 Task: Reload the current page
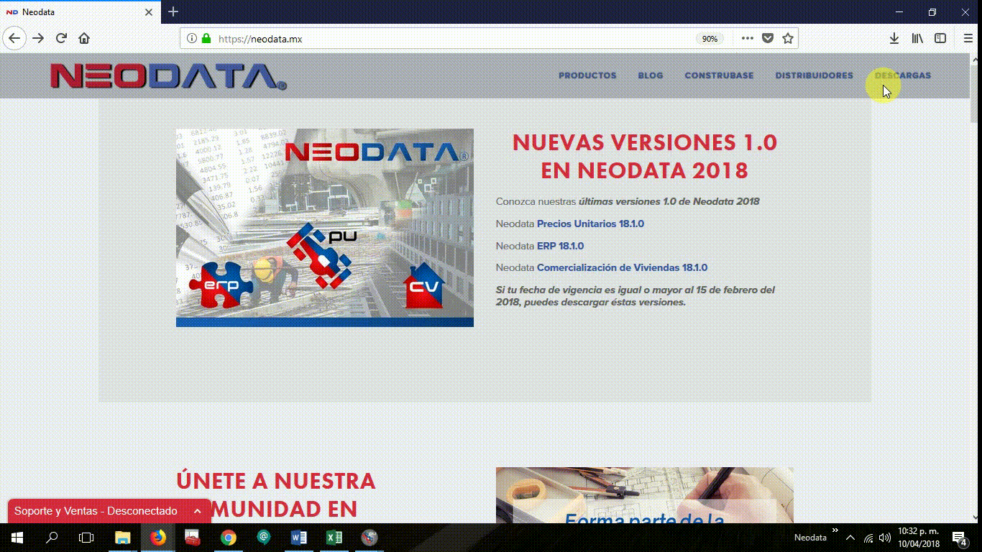61,38
